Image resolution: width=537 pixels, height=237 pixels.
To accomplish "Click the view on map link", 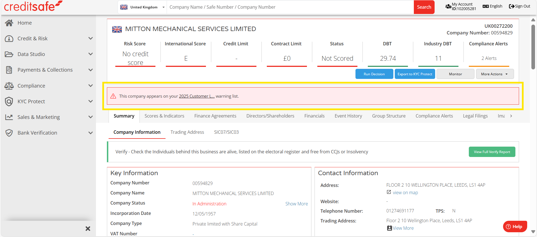I will click(405, 193).
